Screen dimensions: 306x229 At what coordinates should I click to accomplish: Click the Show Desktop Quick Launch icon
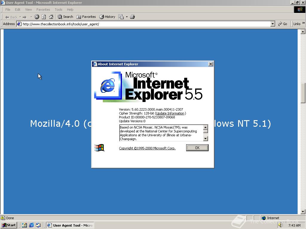(25, 225)
